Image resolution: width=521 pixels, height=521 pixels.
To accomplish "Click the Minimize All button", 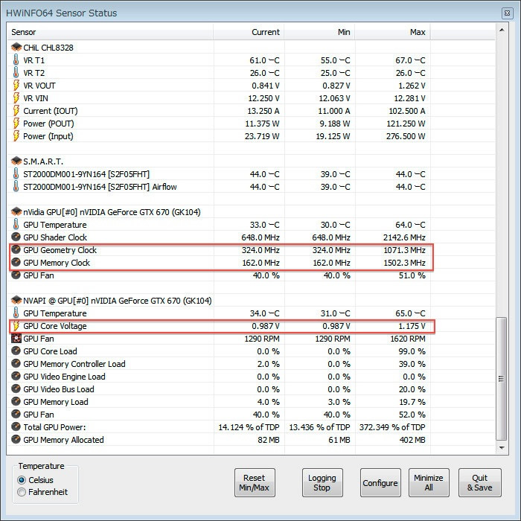I will coord(429,482).
